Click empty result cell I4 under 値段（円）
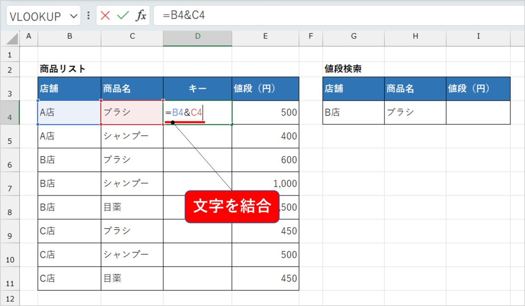 click(478, 112)
